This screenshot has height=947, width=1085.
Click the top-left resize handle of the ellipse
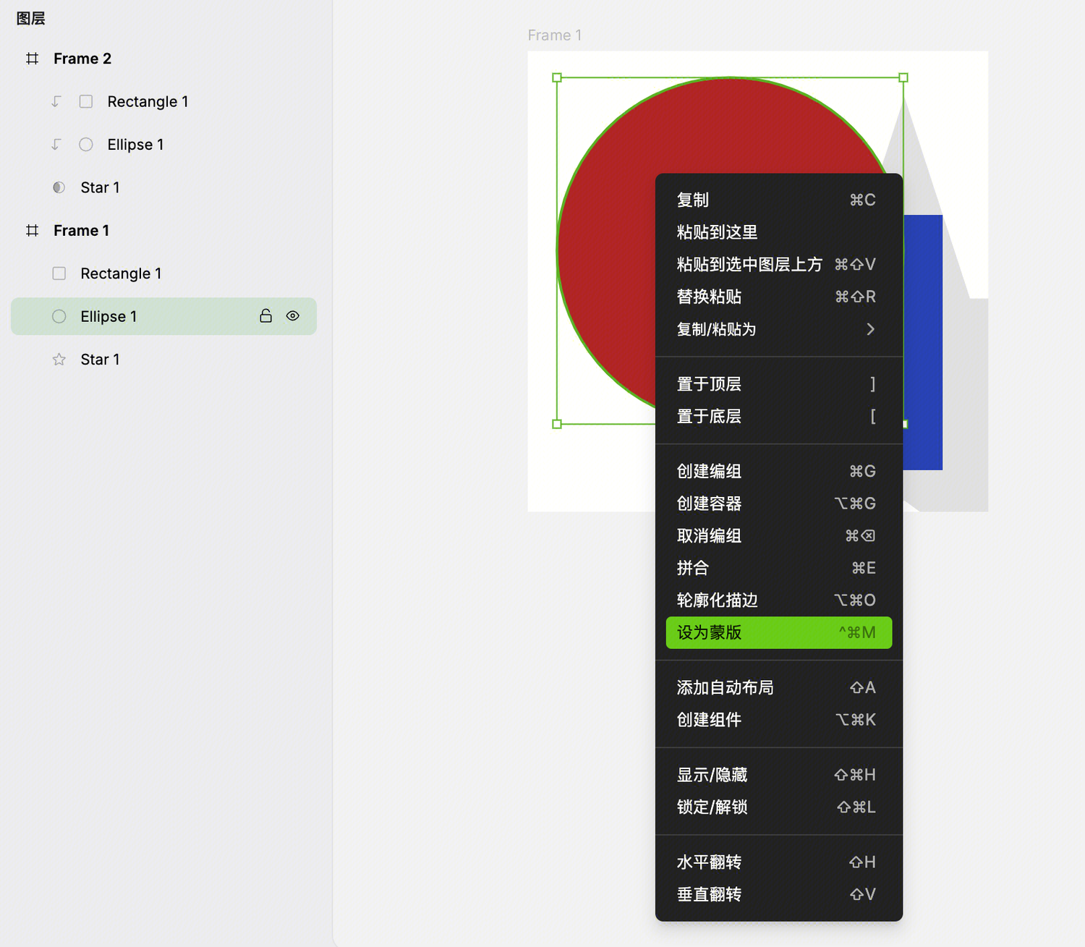coord(557,77)
